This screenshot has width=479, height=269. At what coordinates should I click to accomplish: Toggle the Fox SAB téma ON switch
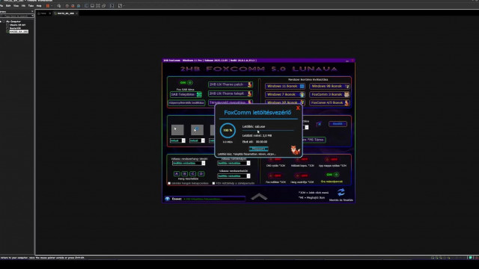[186, 83]
